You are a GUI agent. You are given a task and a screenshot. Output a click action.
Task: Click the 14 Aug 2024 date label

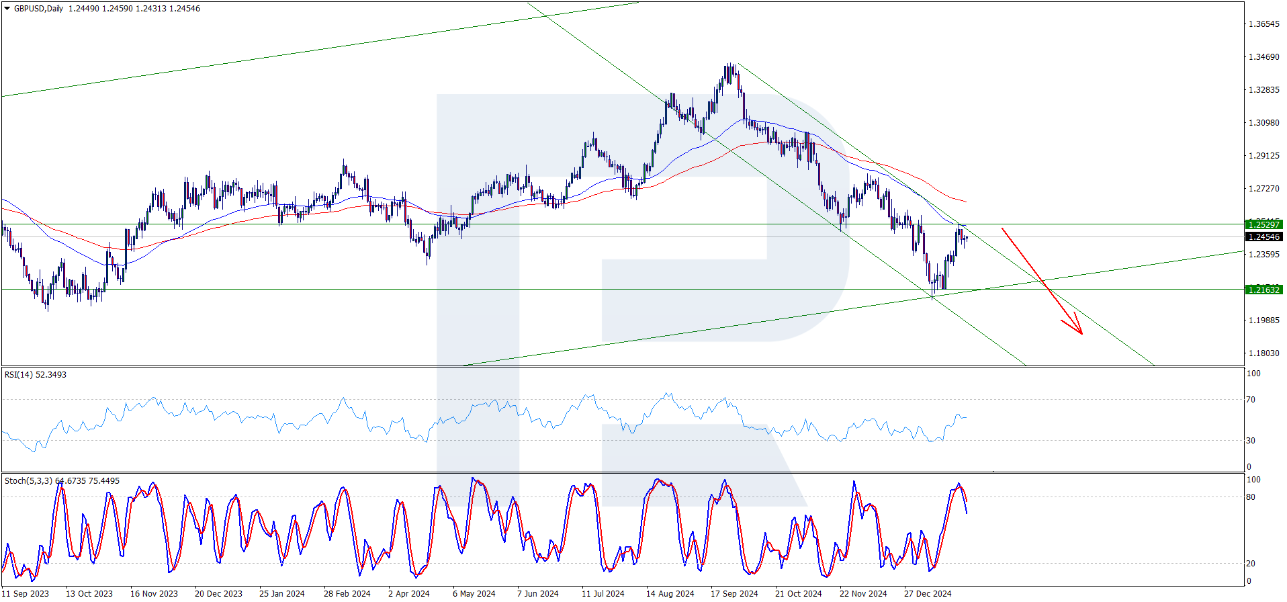(670, 594)
